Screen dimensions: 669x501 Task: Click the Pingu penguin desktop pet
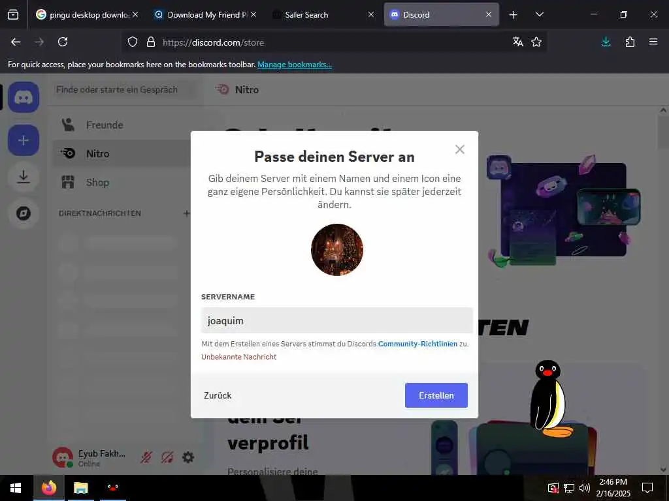550,399
